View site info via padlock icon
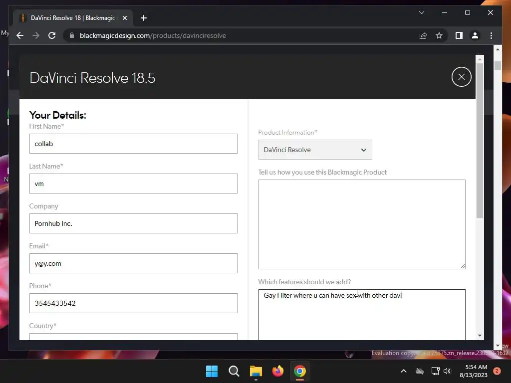 [x=72, y=35]
